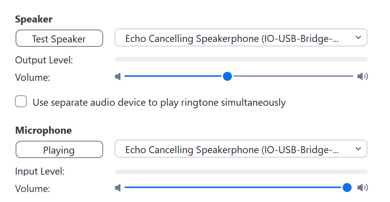Click the chevron arrow on the Speaker dropdown
Image resolution: width=390 pixels, height=202 pixels.
(357, 38)
